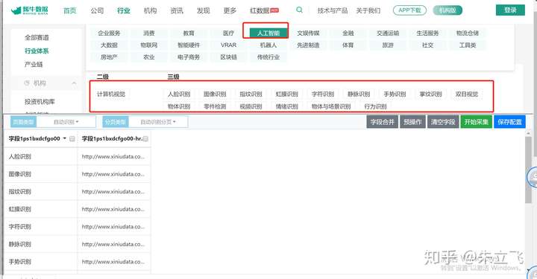Tick checkbox on the href field column header
The width and height of the screenshot is (537, 279).
click(145, 138)
